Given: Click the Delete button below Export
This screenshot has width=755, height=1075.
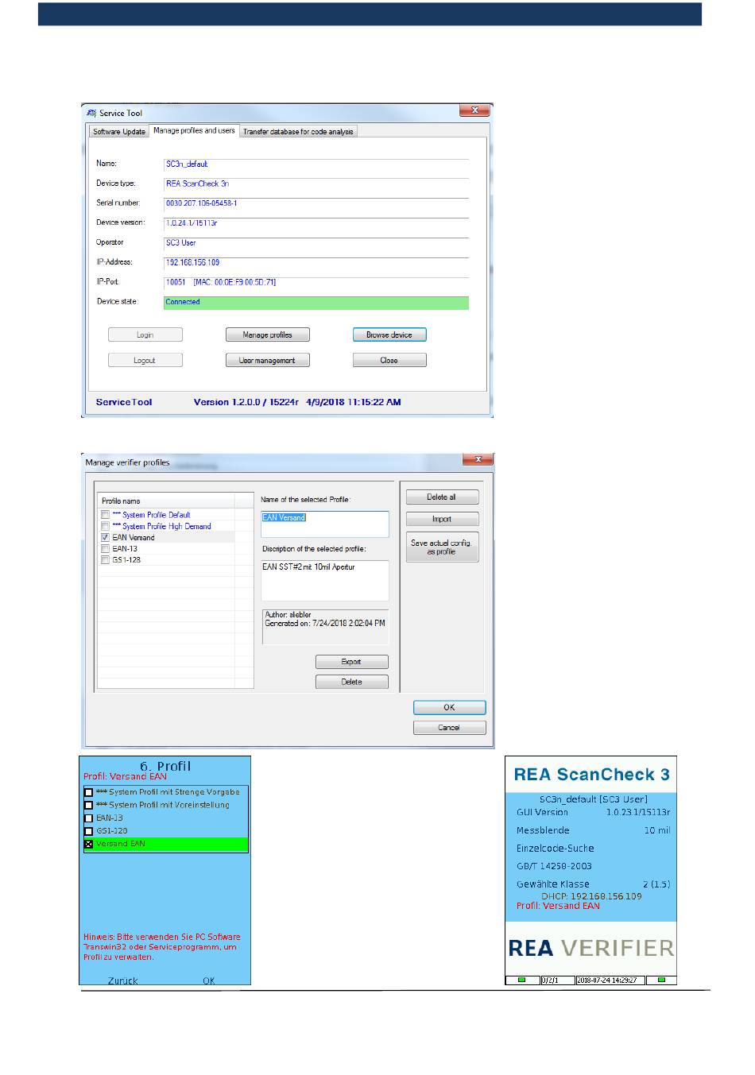Looking at the screenshot, I should [351, 683].
